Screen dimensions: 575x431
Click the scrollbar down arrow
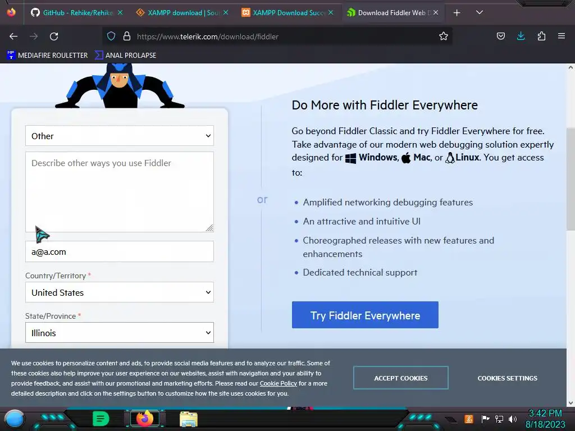(571, 403)
